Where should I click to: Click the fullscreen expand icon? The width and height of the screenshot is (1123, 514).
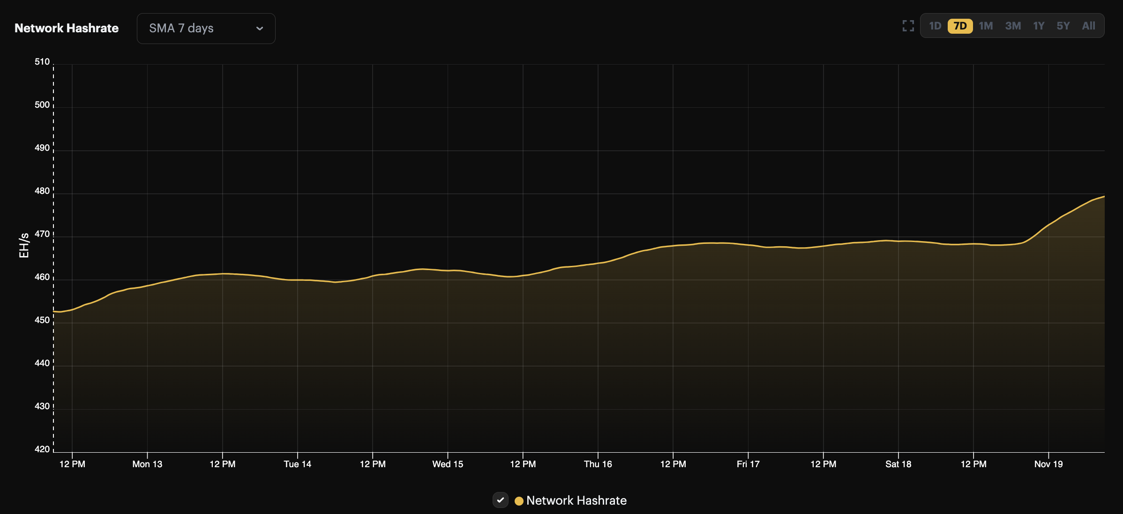(908, 26)
